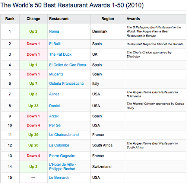
Task: Follow the Arzak link
Action: [x=54, y=116]
